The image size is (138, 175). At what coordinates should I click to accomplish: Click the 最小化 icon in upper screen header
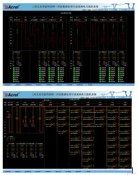[x=118, y=10]
